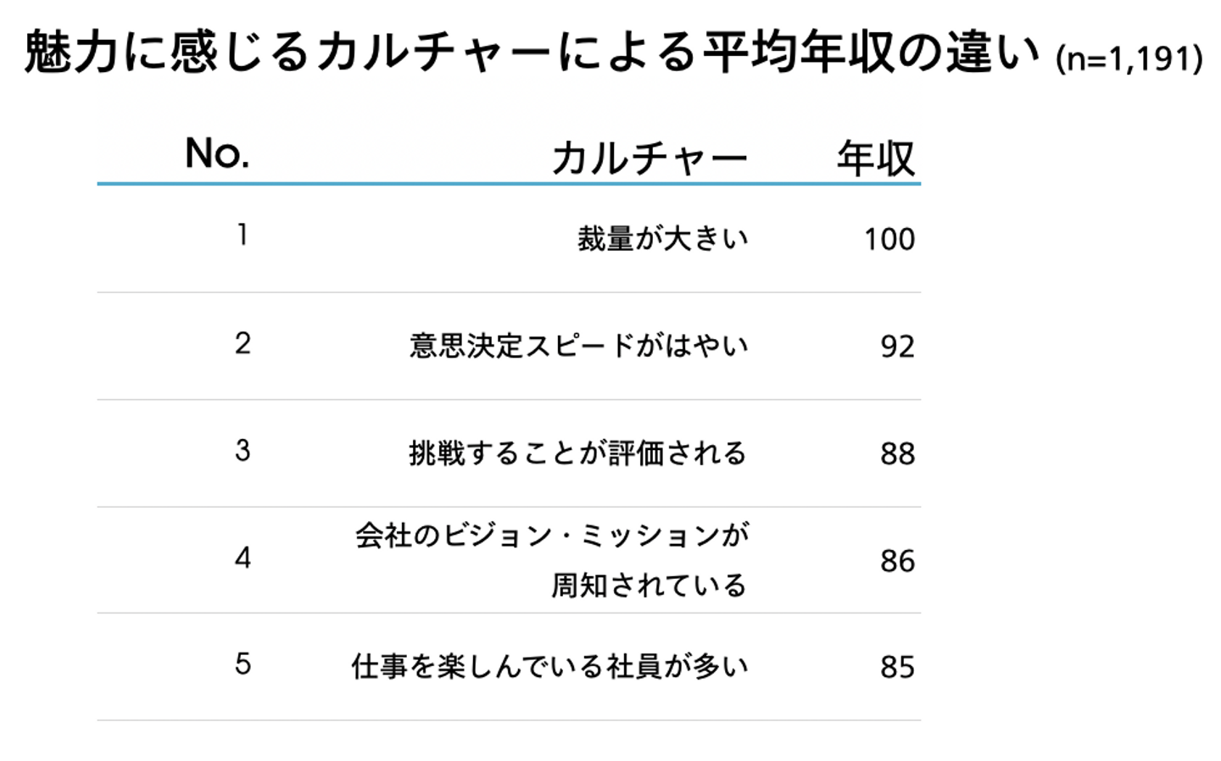1221x761 pixels.
Task: Click row number 4 in the table
Action: (243, 558)
